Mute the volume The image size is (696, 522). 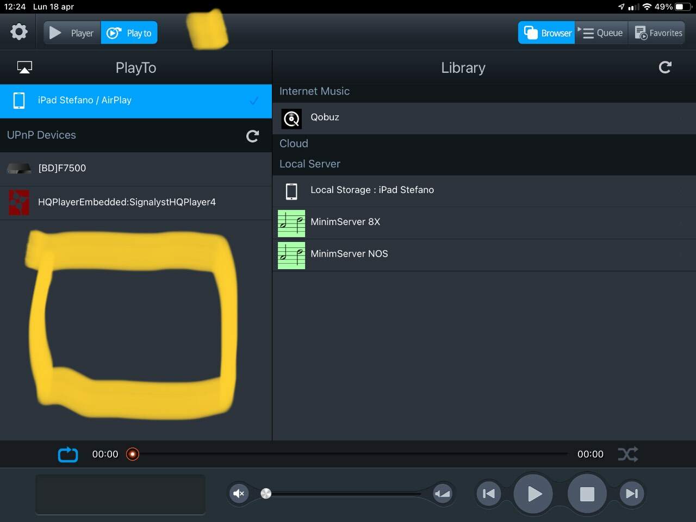click(x=238, y=494)
